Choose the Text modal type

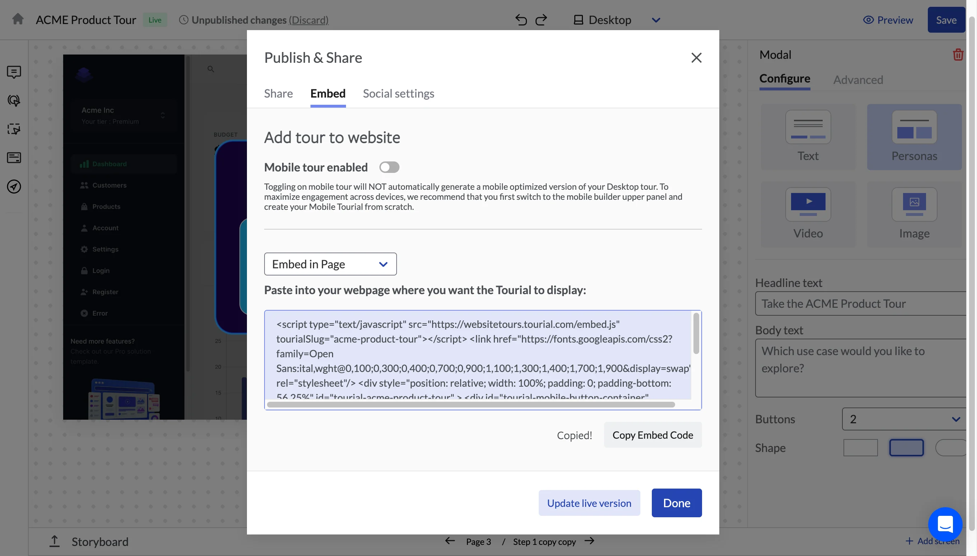click(x=808, y=137)
